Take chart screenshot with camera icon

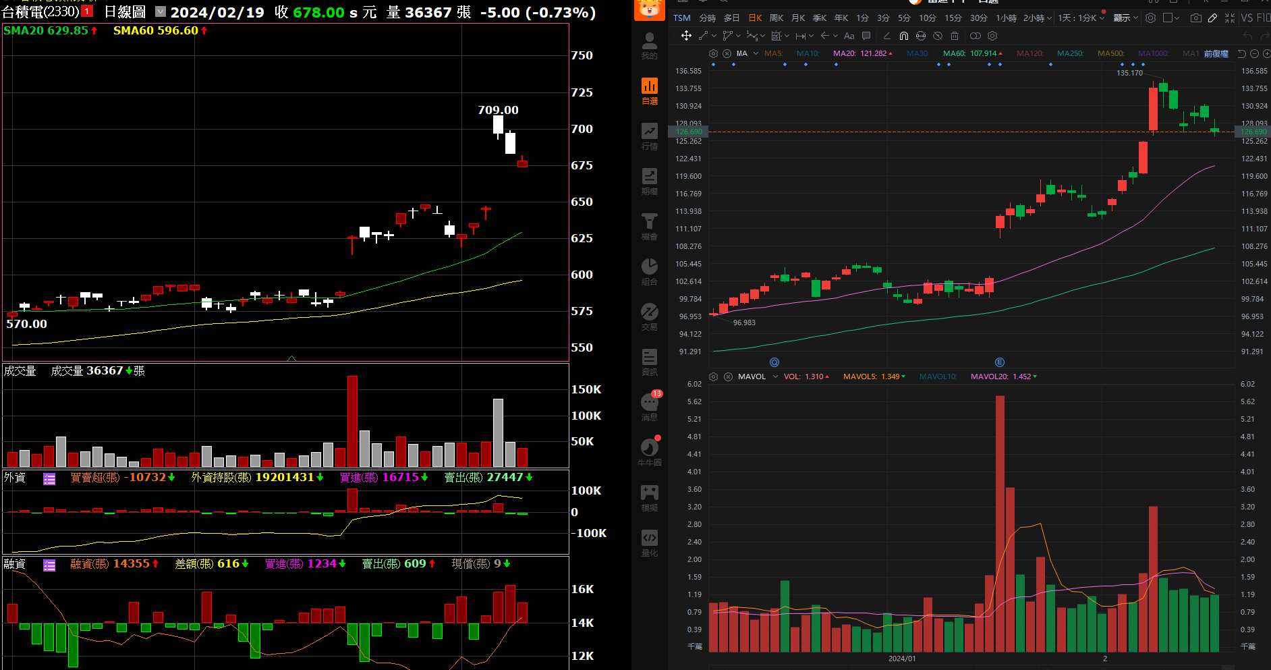(1195, 18)
